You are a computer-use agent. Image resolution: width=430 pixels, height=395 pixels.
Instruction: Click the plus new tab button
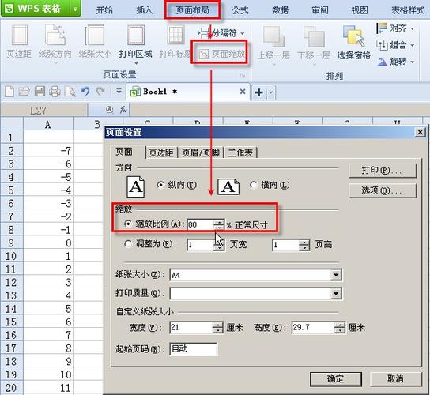point(259,92)
